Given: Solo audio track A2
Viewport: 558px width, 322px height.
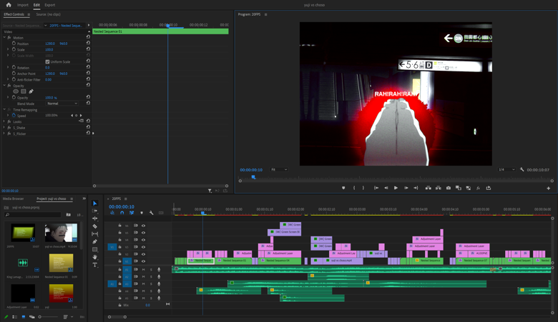Looking at the screenshot, I should 151,276.
